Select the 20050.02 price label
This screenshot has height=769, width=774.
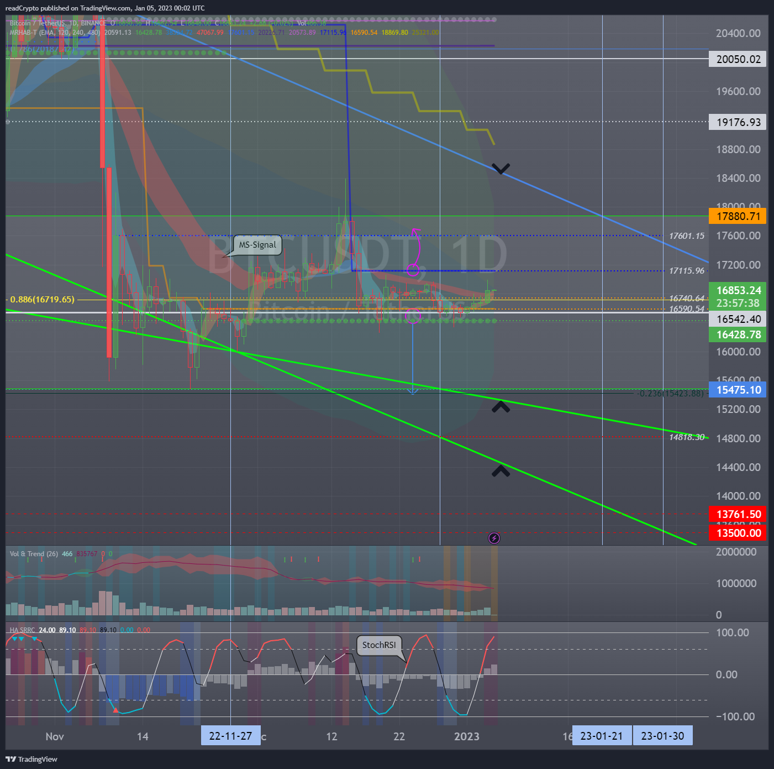point(738,59)
